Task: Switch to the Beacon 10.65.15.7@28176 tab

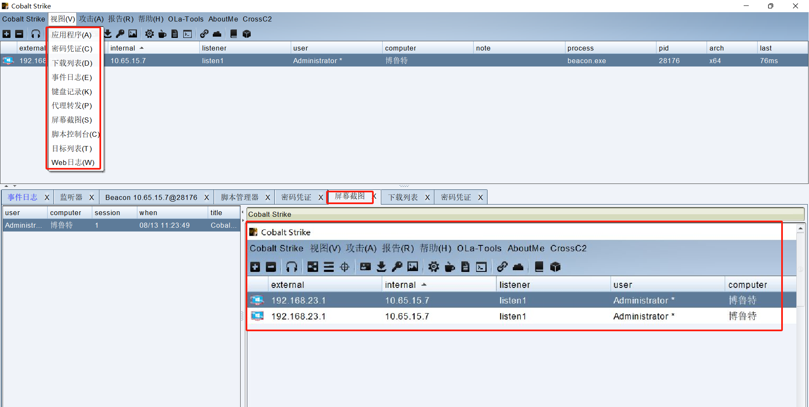Action: pyautogui.click(x=151, y=197)
